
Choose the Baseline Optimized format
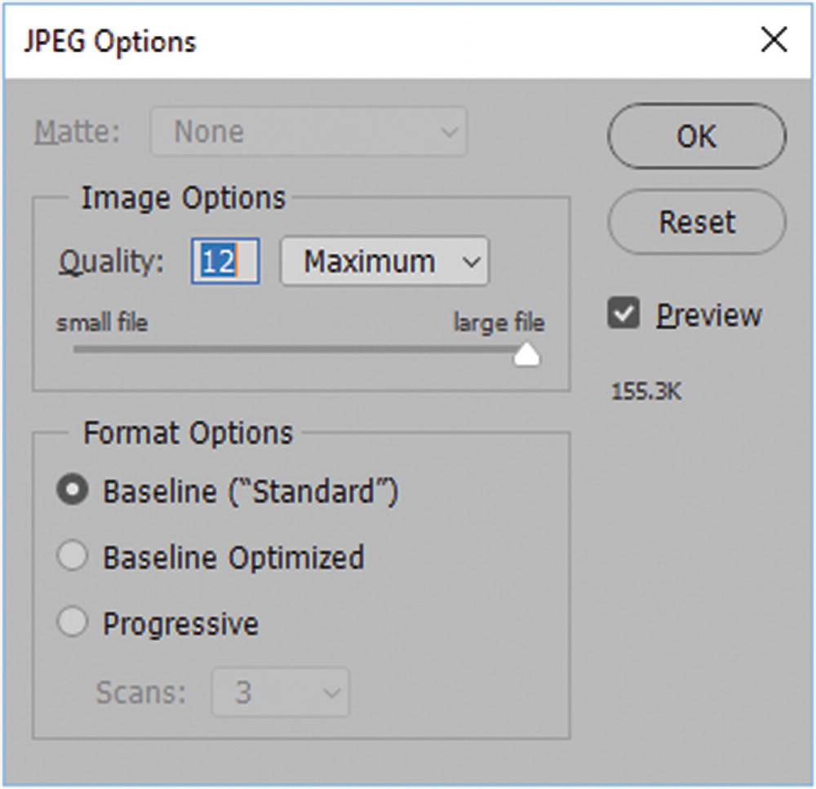coord(73,557)
